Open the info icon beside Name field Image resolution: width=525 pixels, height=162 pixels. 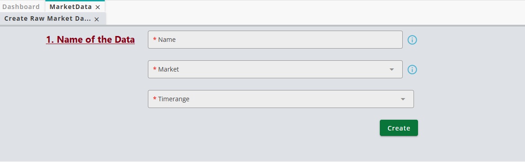(412, 40)
